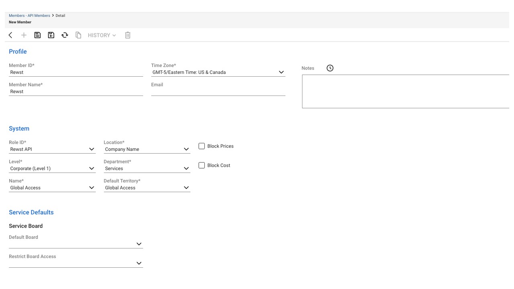Click the Add new member plus icon

click(x=24, y=35)
